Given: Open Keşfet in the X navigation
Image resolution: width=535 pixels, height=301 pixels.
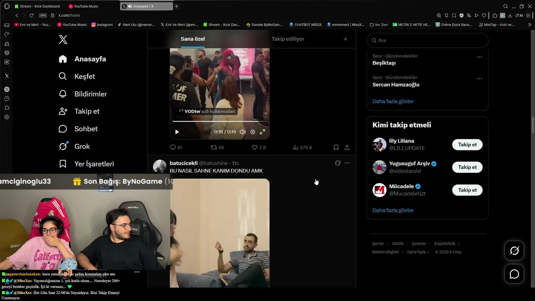Looking at the screenshot, I should tap(77, 77).
